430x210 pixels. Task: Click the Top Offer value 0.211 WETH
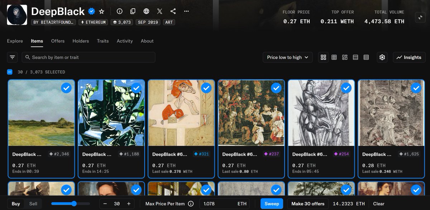337,22
